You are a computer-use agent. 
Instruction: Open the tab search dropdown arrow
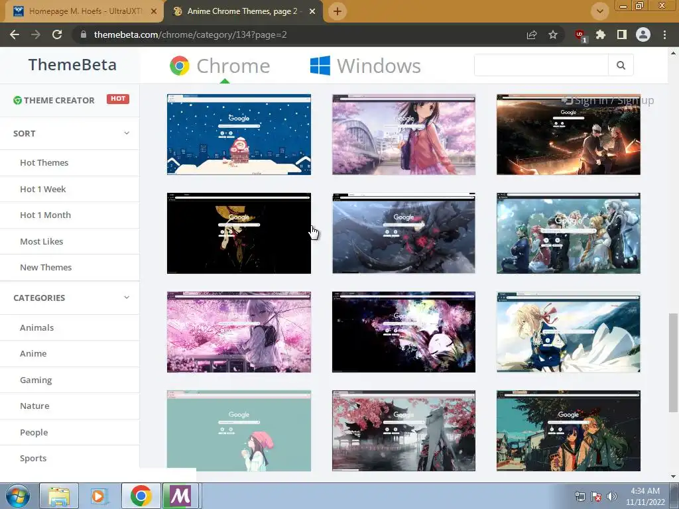[599, 11]
